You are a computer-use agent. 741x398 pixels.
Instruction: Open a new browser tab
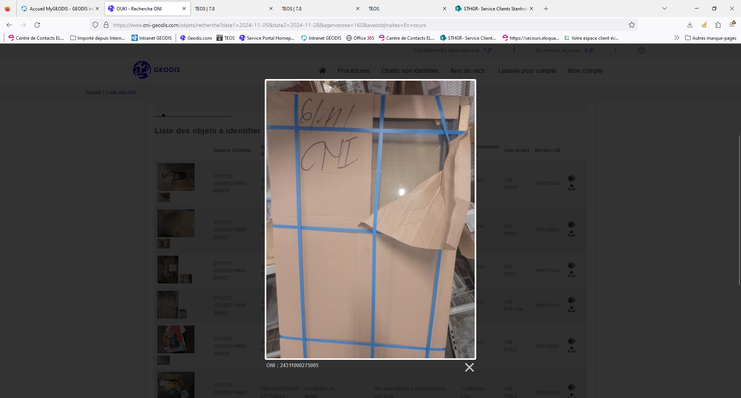pyautogui.click(x=546, y=8)
